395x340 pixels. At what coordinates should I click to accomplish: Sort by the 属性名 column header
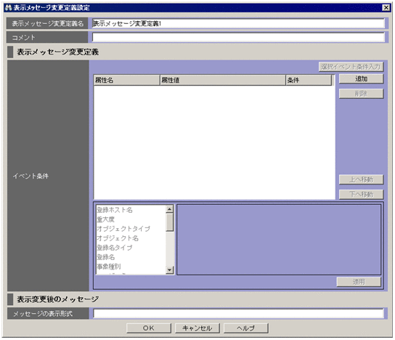127,80
